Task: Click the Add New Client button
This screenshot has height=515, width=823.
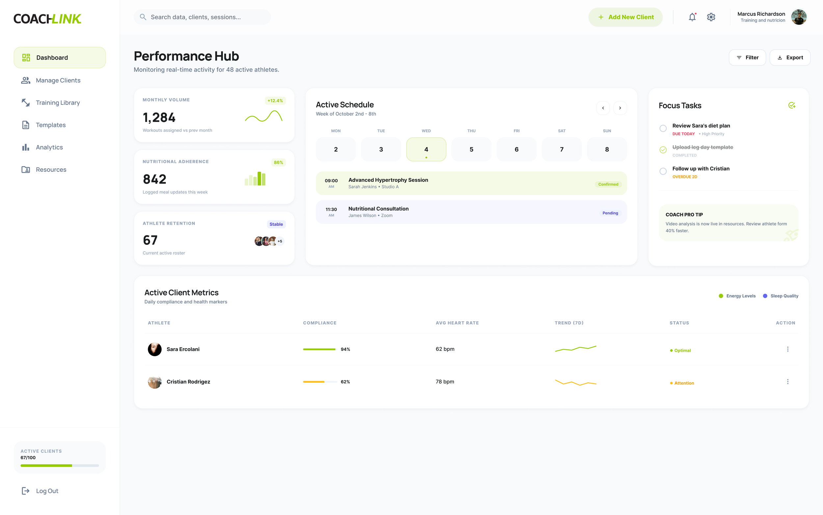Action: pos(625,17)
